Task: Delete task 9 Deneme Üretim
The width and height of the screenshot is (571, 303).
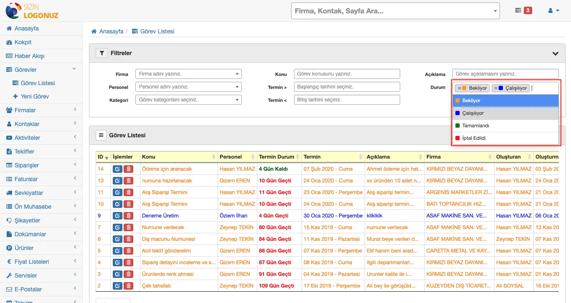Action: (x=129, y=216)
